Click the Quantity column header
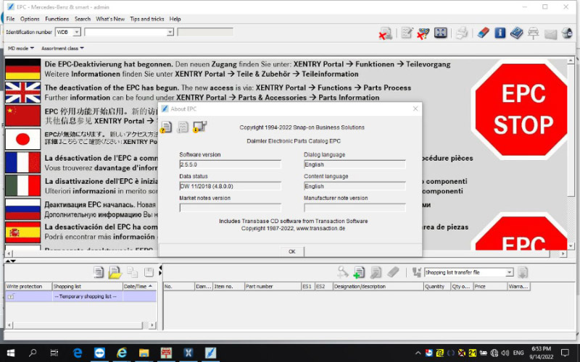This screenshot has width=580, height=362. [x=437, y=286]
